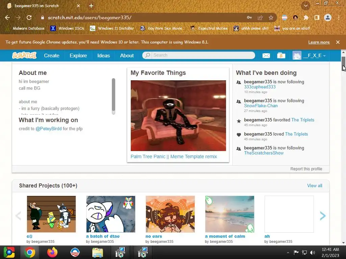Open the About menu item

coord(127,56)
